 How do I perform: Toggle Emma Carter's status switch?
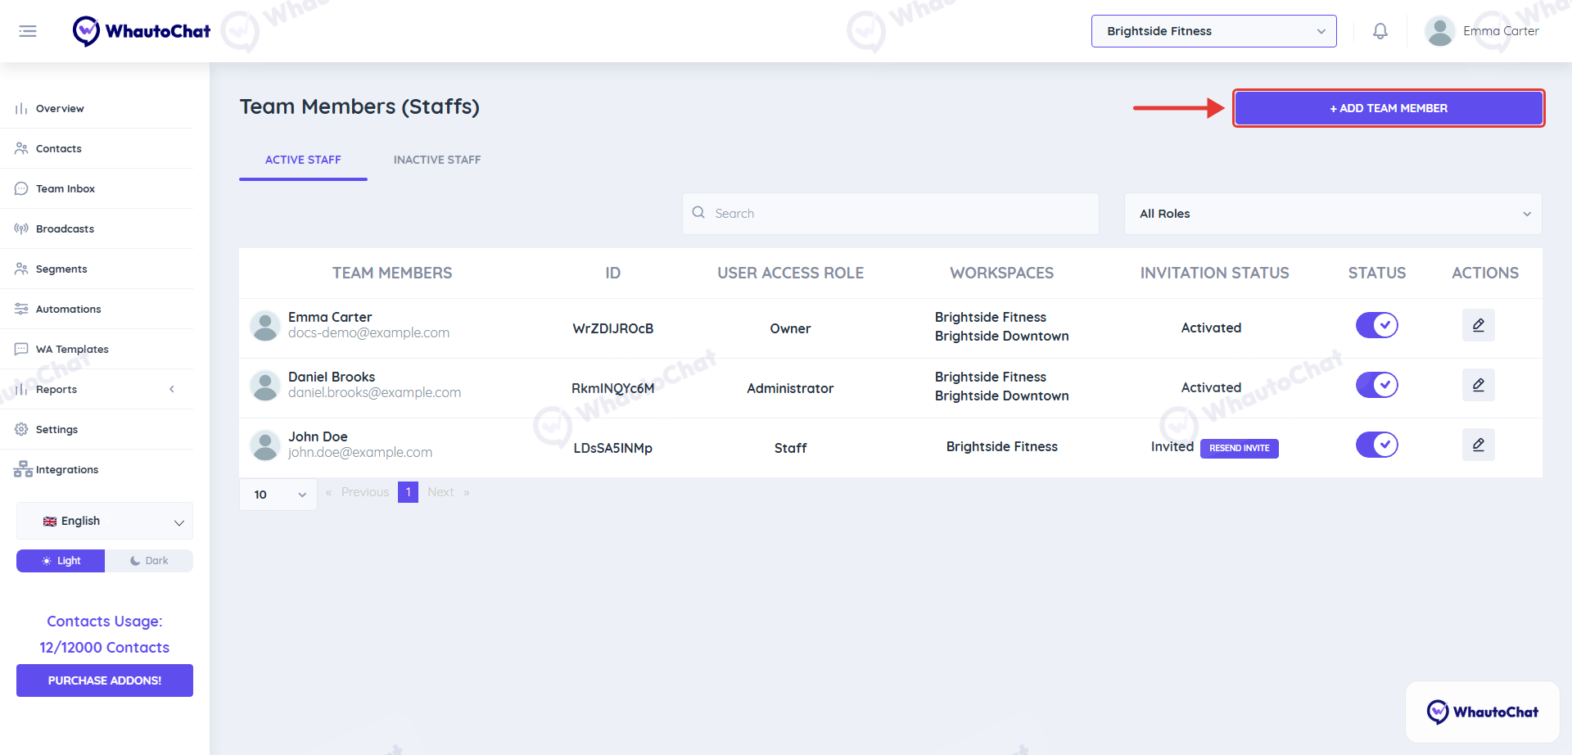(1377, 325)
